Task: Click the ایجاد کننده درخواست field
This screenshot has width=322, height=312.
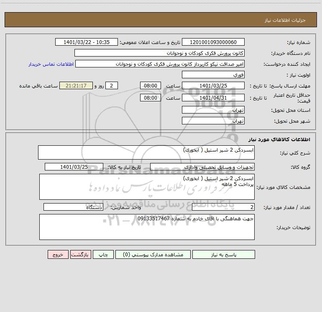Action: [x=160, y=64]
